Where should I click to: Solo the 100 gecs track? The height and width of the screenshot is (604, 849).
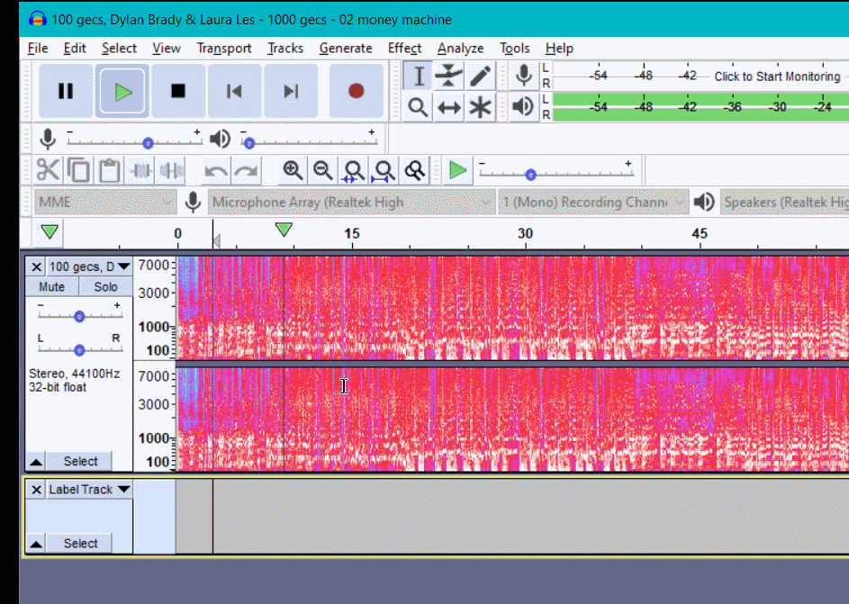pos(105,286)
